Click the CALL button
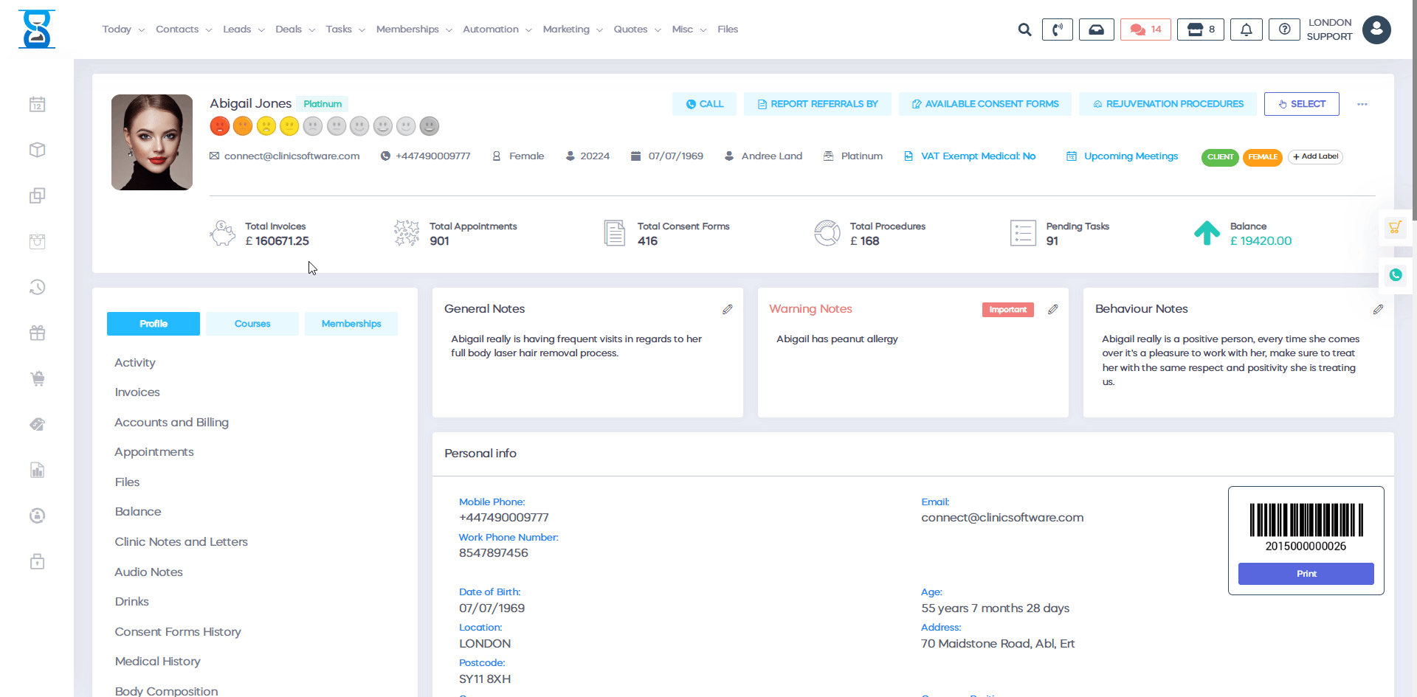1417x697 pixels. pos(703,103)
